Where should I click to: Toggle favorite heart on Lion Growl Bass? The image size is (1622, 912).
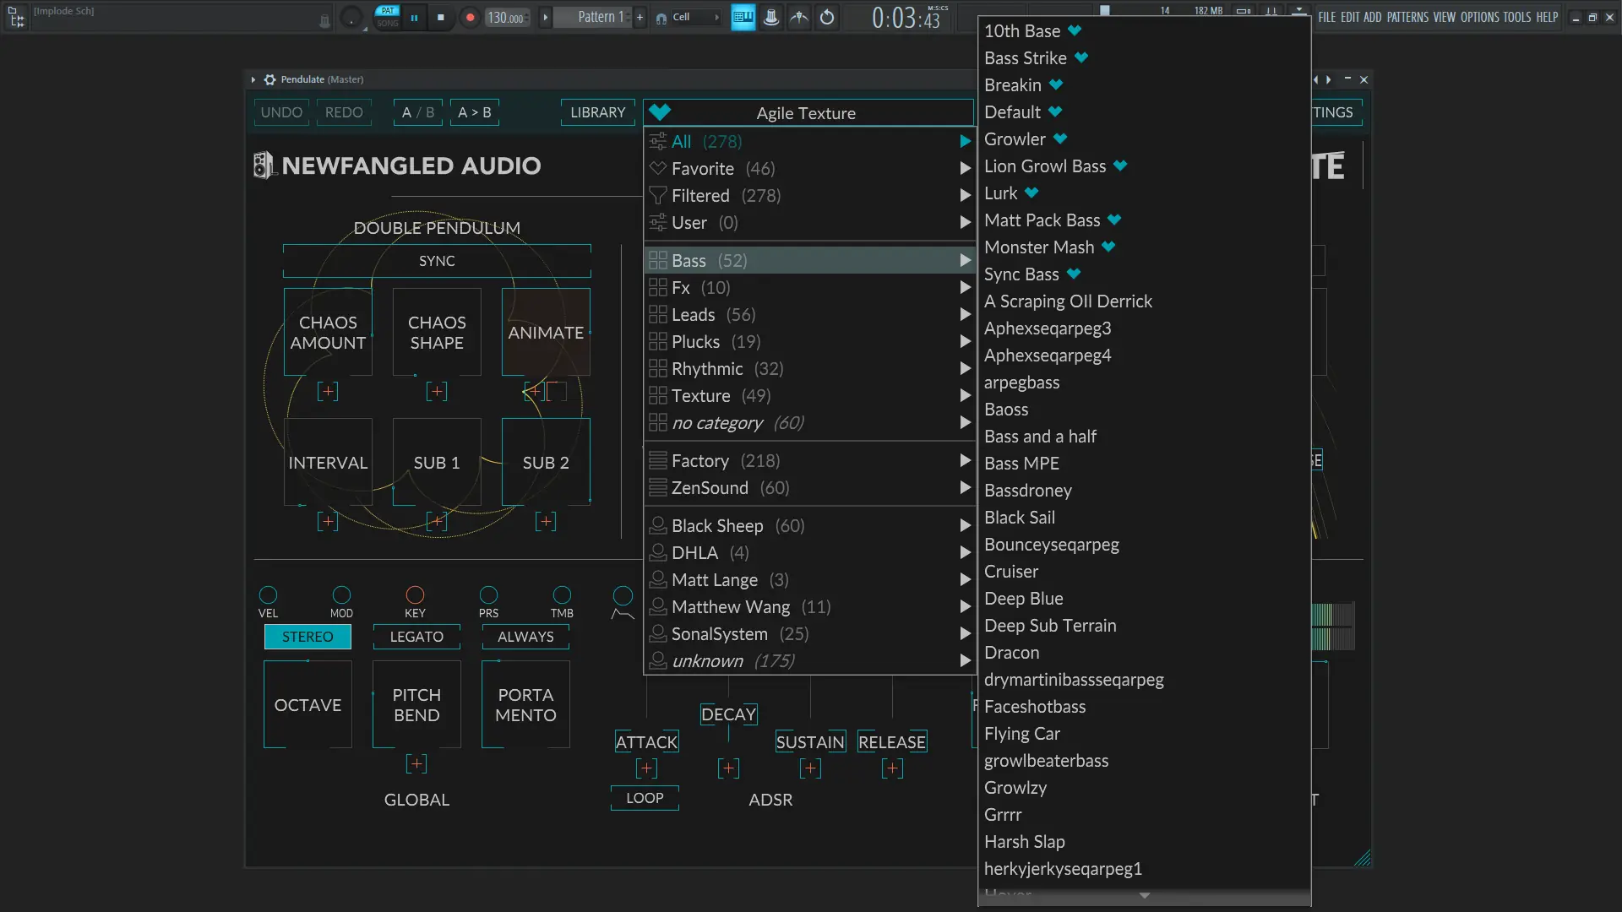coord(1120,166)
